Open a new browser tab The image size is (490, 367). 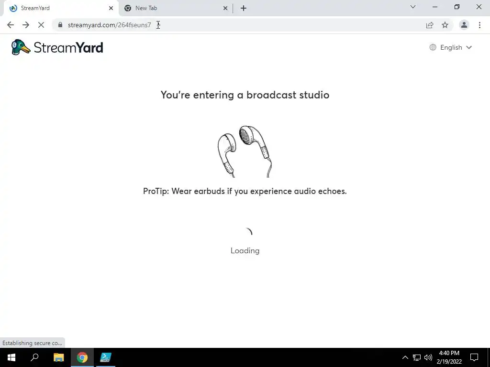pyautogui.click(x=244, y=8)
